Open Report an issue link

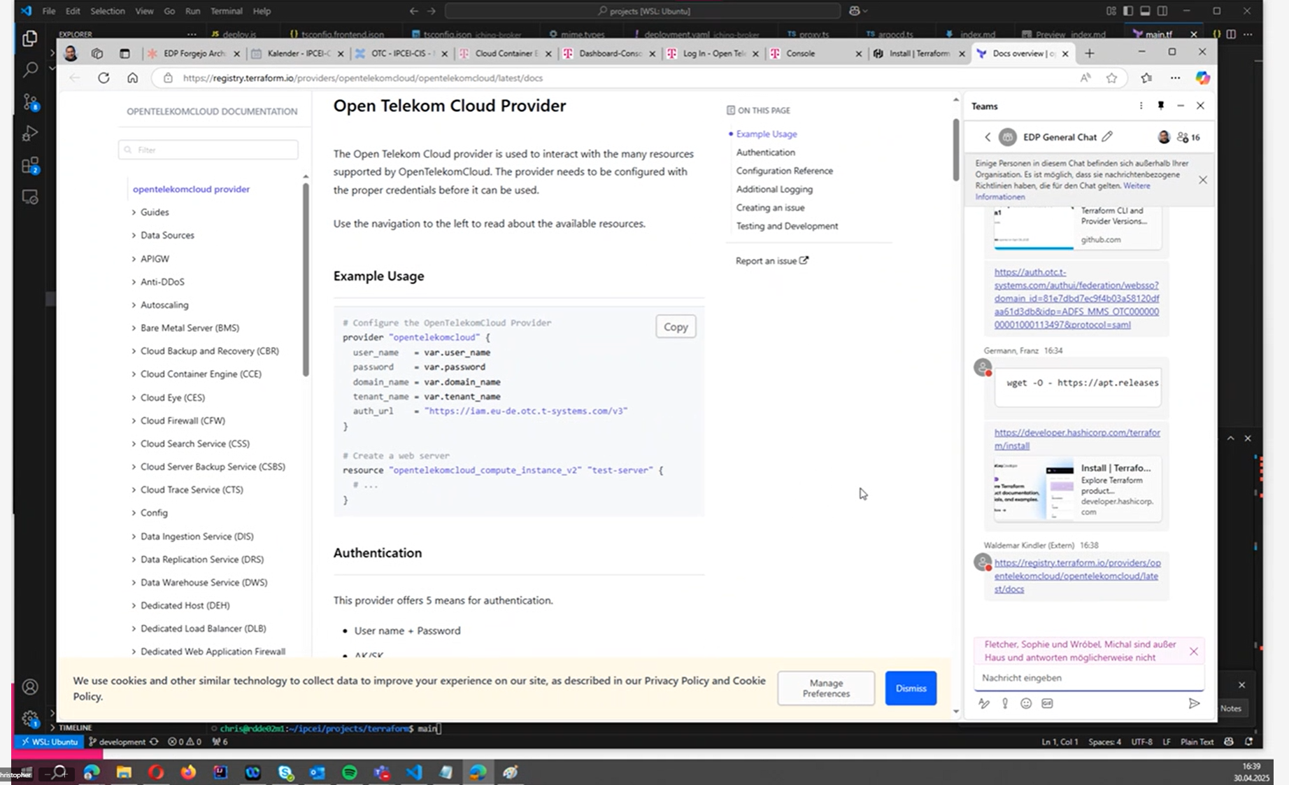(771, 261)
